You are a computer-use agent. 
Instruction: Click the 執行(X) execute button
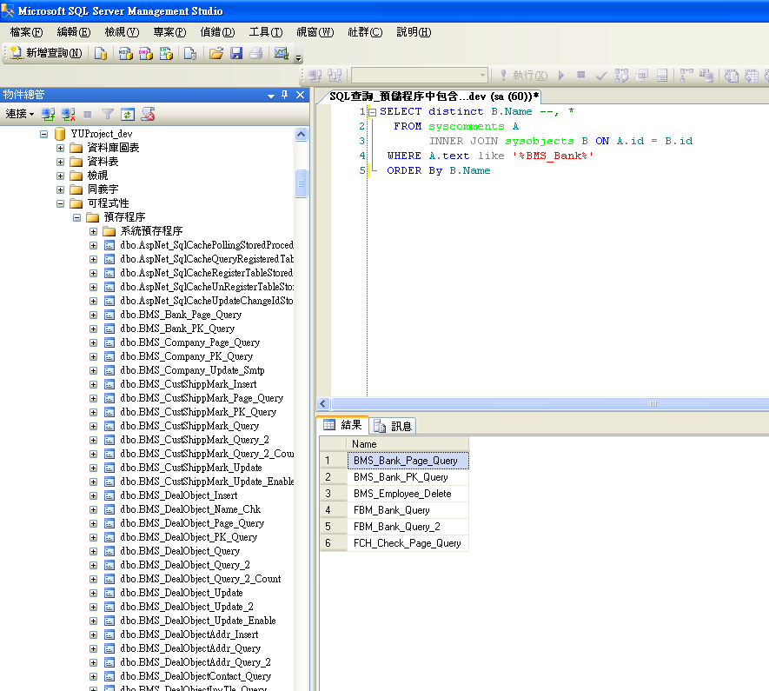[523, 76]
